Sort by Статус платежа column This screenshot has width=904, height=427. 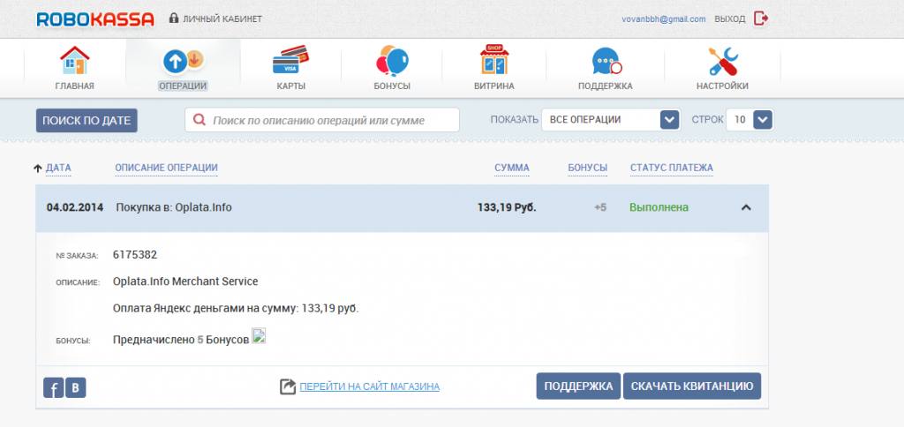click(671, 168)
